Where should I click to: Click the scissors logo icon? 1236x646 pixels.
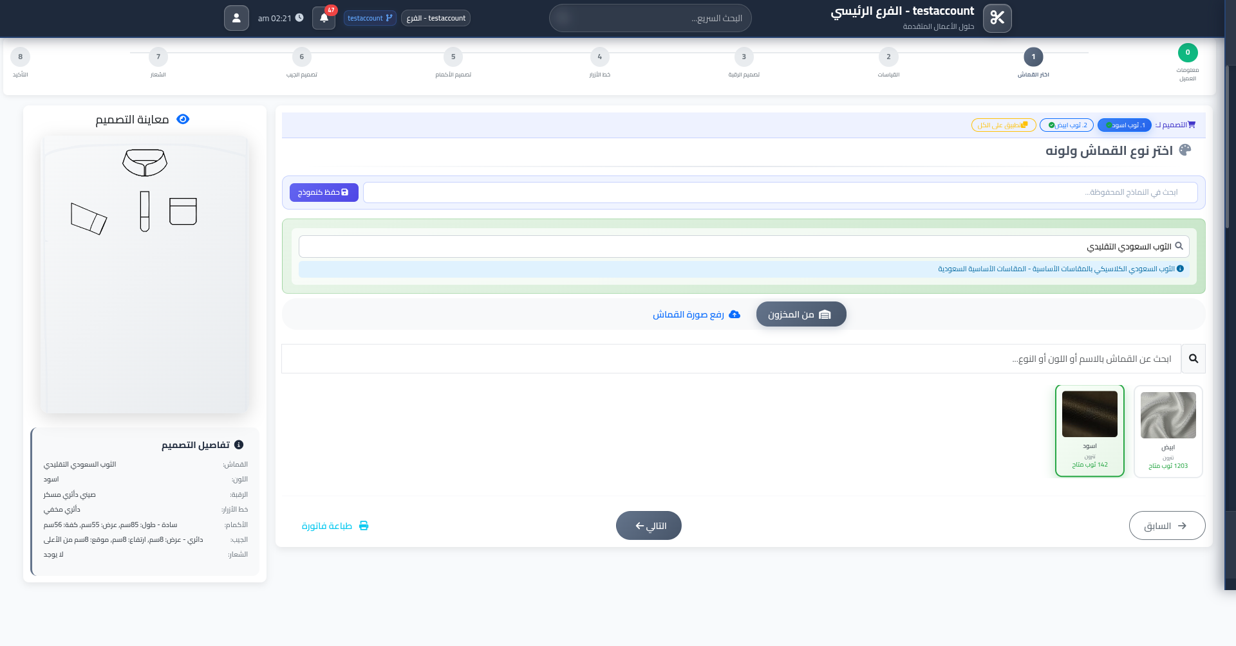click(x=997, y=18)
